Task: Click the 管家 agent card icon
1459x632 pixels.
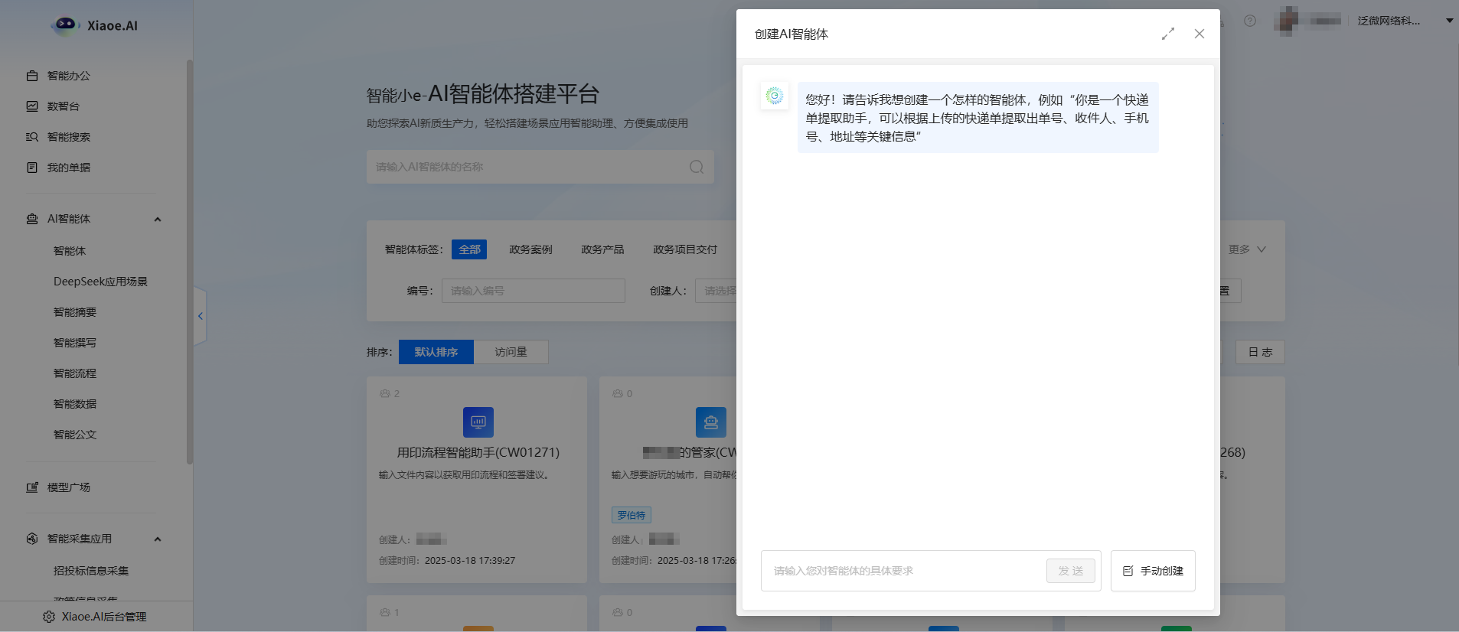Action: coord(711,422)
